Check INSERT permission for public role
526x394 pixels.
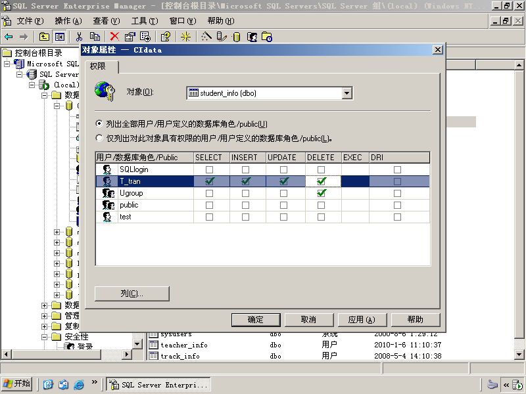[x=245, y=205]
